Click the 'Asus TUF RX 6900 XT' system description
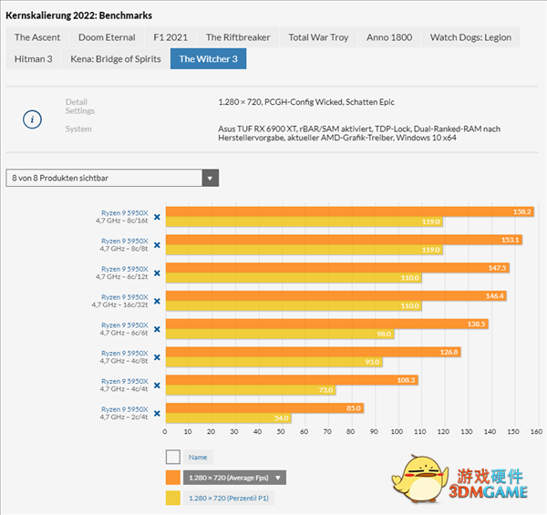The image size is (547, 515). coord(359,133)
